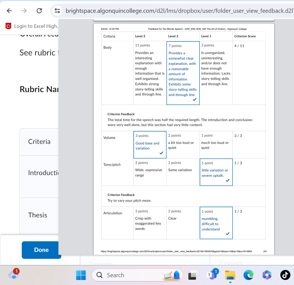Open the weather widget on the taskbar
This screenshot has width=294, height=285.
click(14, 274)
